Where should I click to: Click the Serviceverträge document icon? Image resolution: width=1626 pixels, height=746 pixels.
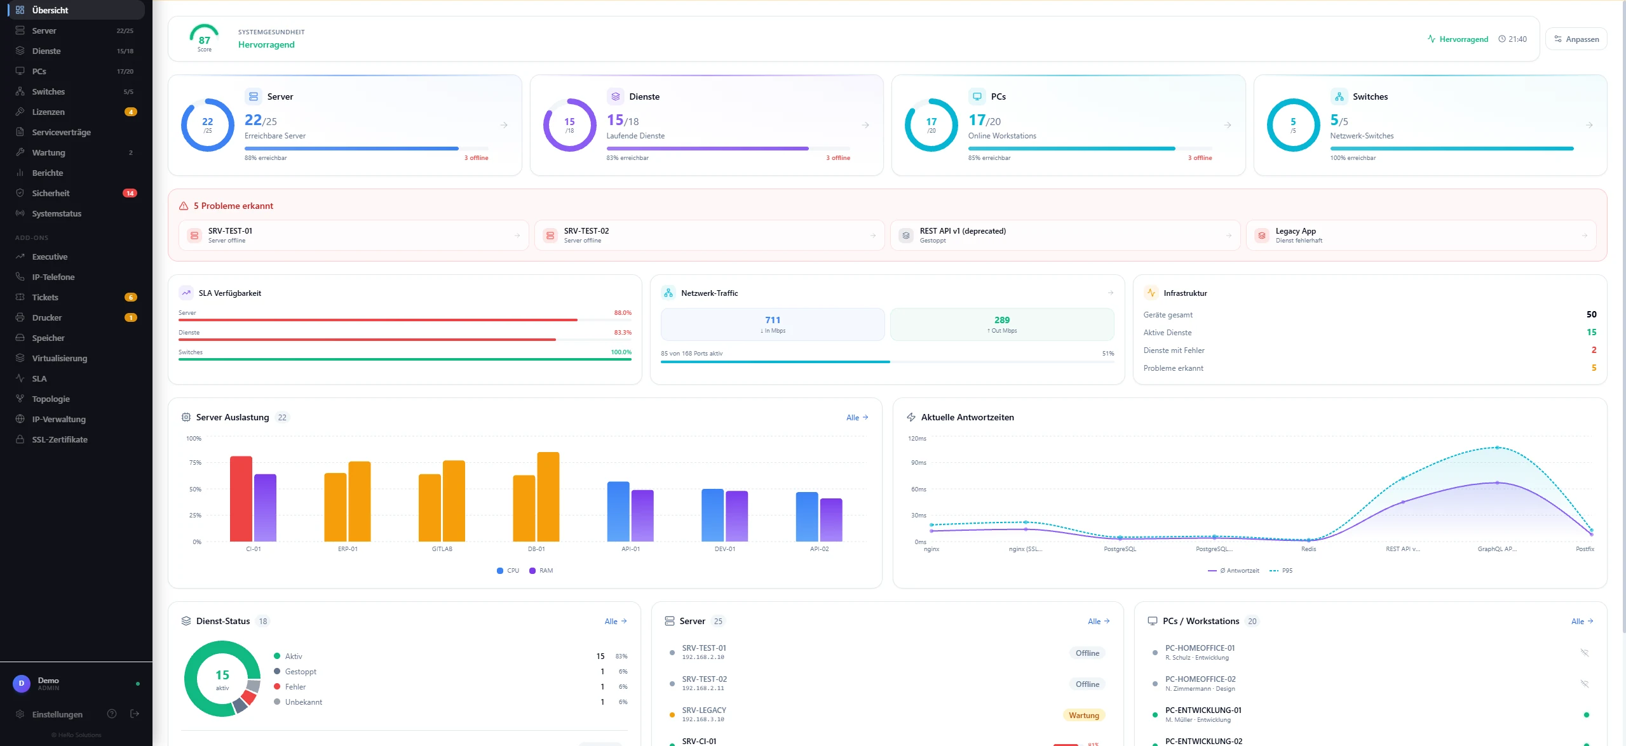click(20, 132)
